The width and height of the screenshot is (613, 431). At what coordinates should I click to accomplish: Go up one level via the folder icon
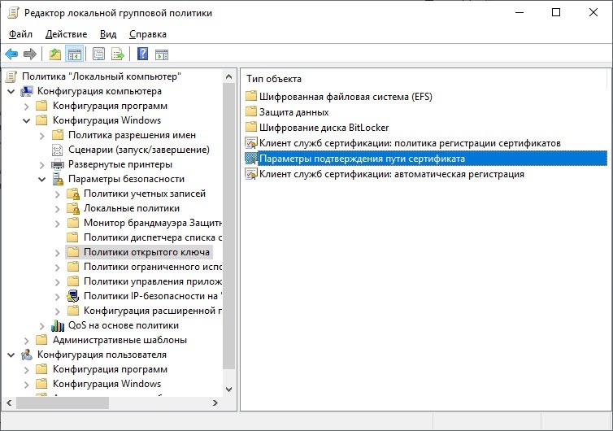54,54
